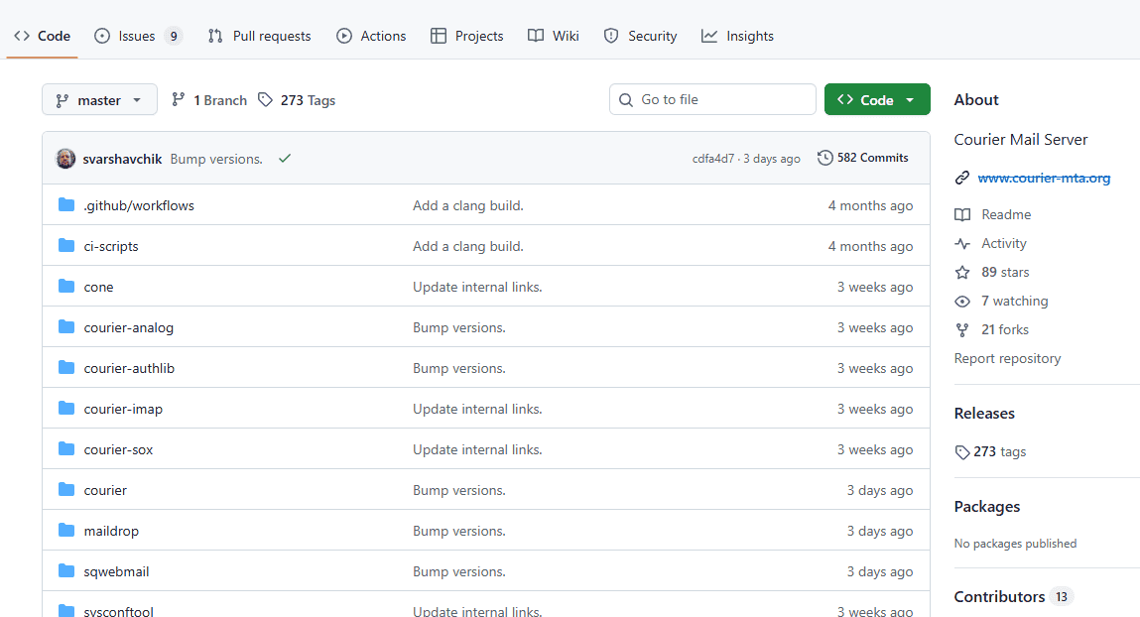Open latest commit message Bump versions.
The width and height of the screenshot is (1140, 617).
216,159
